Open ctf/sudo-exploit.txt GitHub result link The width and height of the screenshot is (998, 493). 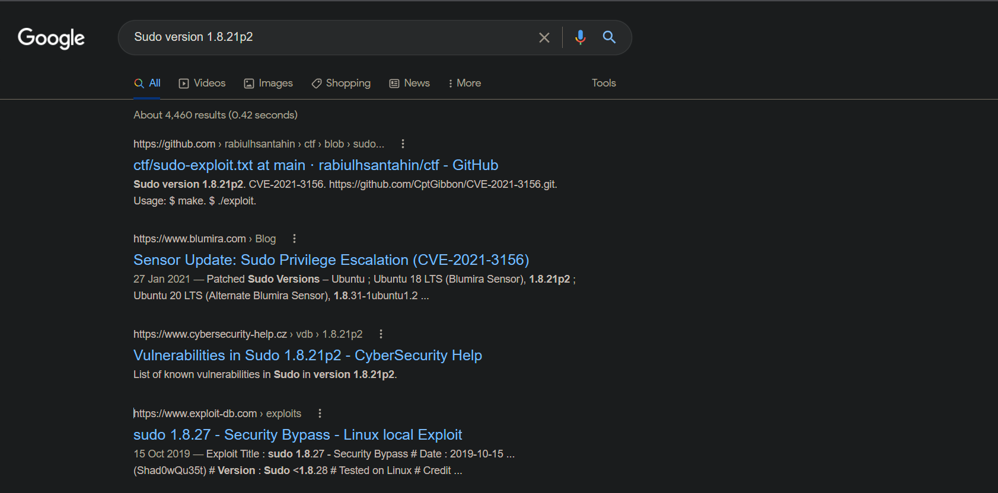pos(315,165)
